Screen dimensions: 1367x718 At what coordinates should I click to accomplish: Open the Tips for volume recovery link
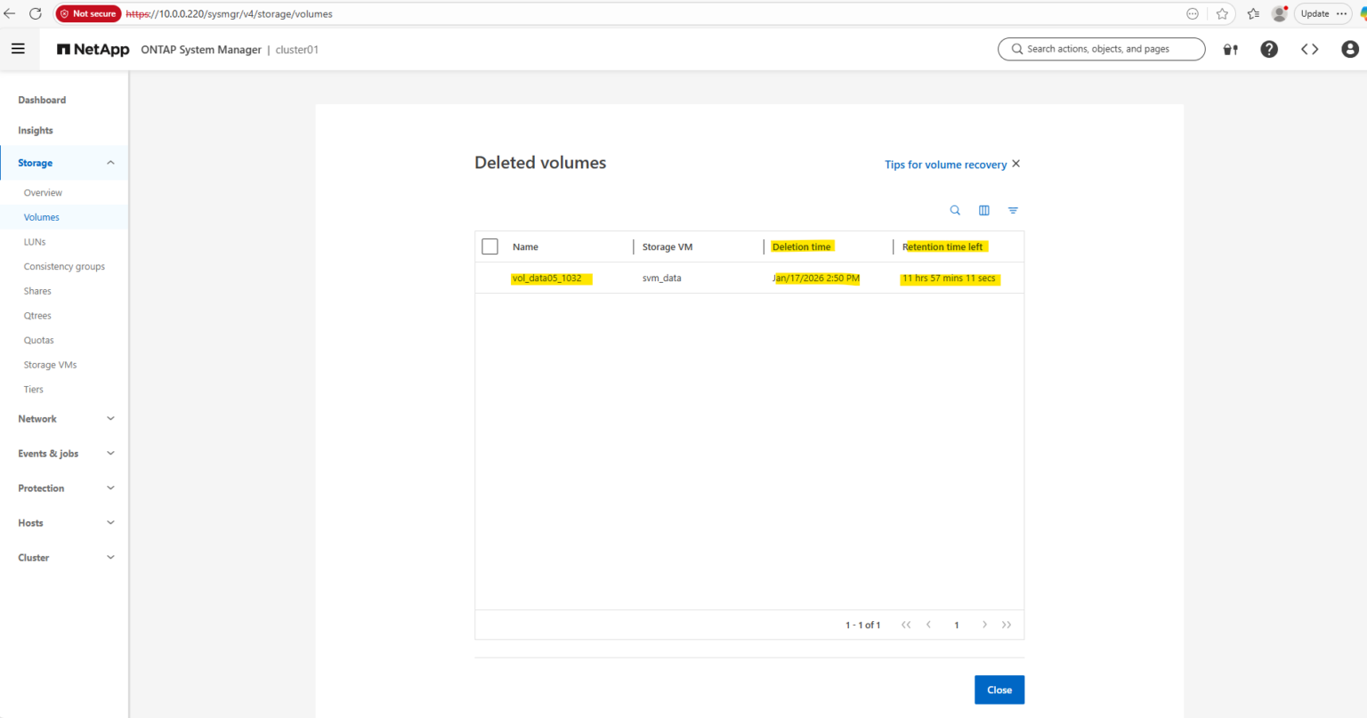pyautogui.click(x=945, y=165)
